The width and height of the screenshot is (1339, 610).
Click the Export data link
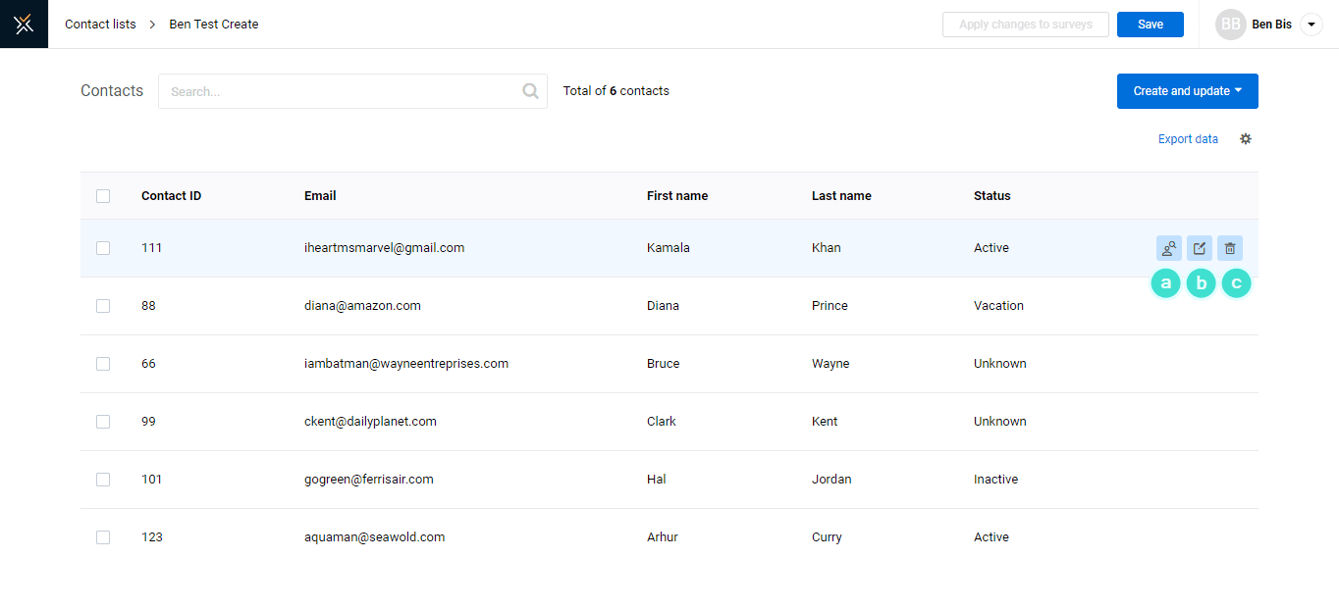point(1188,139)
